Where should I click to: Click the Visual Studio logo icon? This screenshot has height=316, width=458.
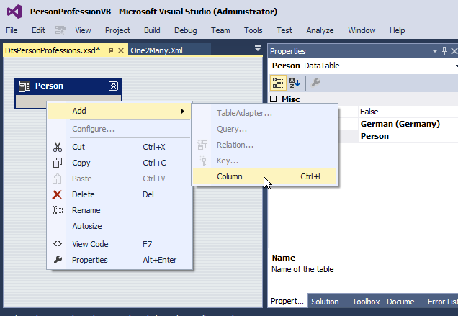coord(14,12)
